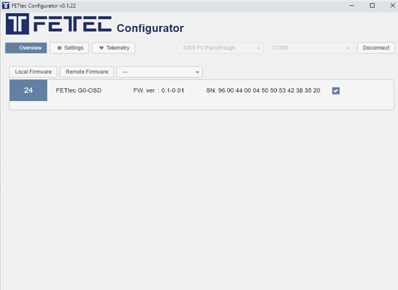Open the Overview tab

click(26, 48)
